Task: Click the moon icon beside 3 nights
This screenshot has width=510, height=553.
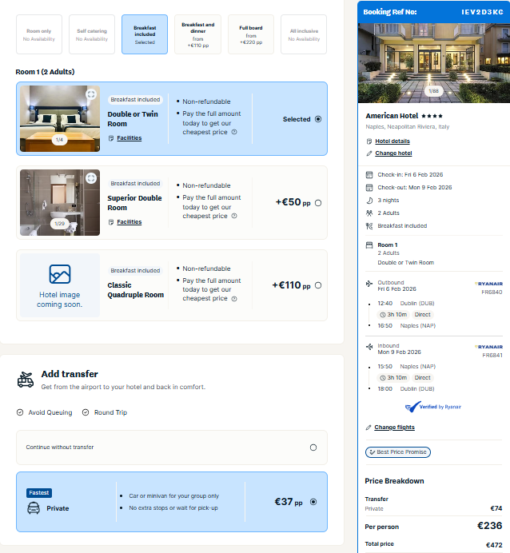Action: pos(369,201)
